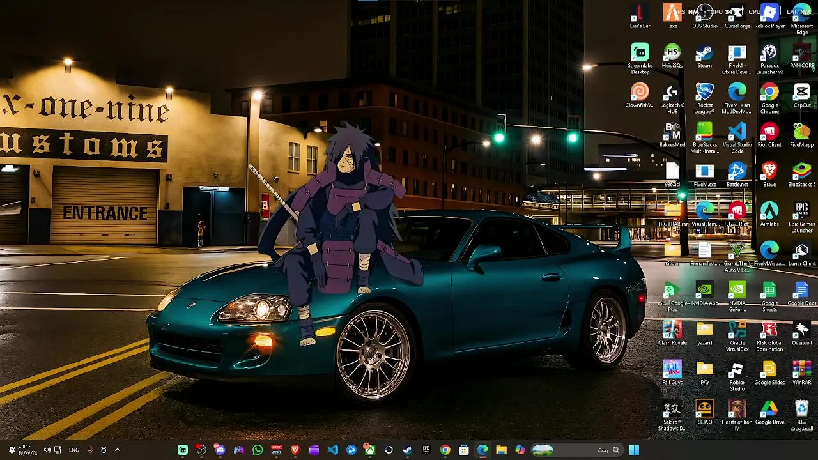Open the yazan1 folder

(x=704, y=333)
